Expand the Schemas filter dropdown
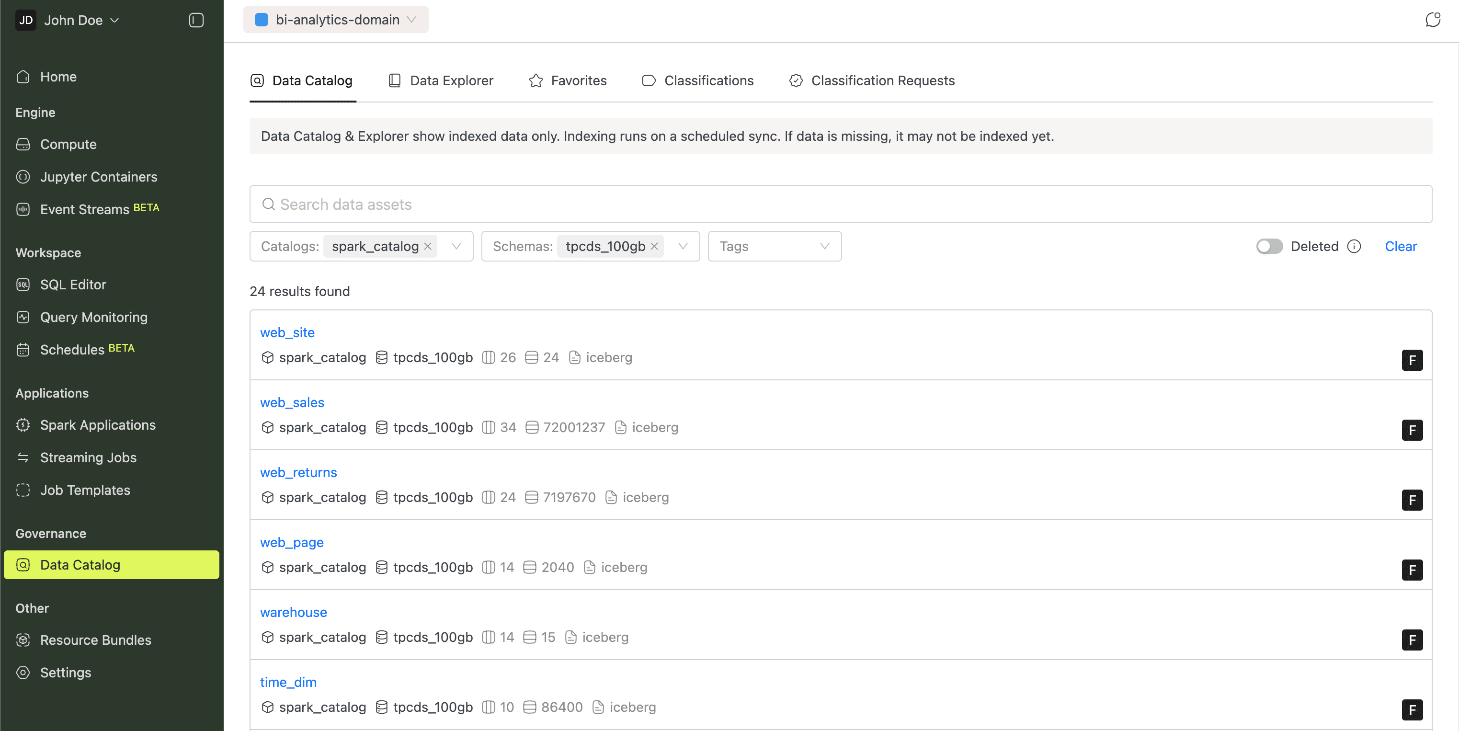 click(684, 246)
